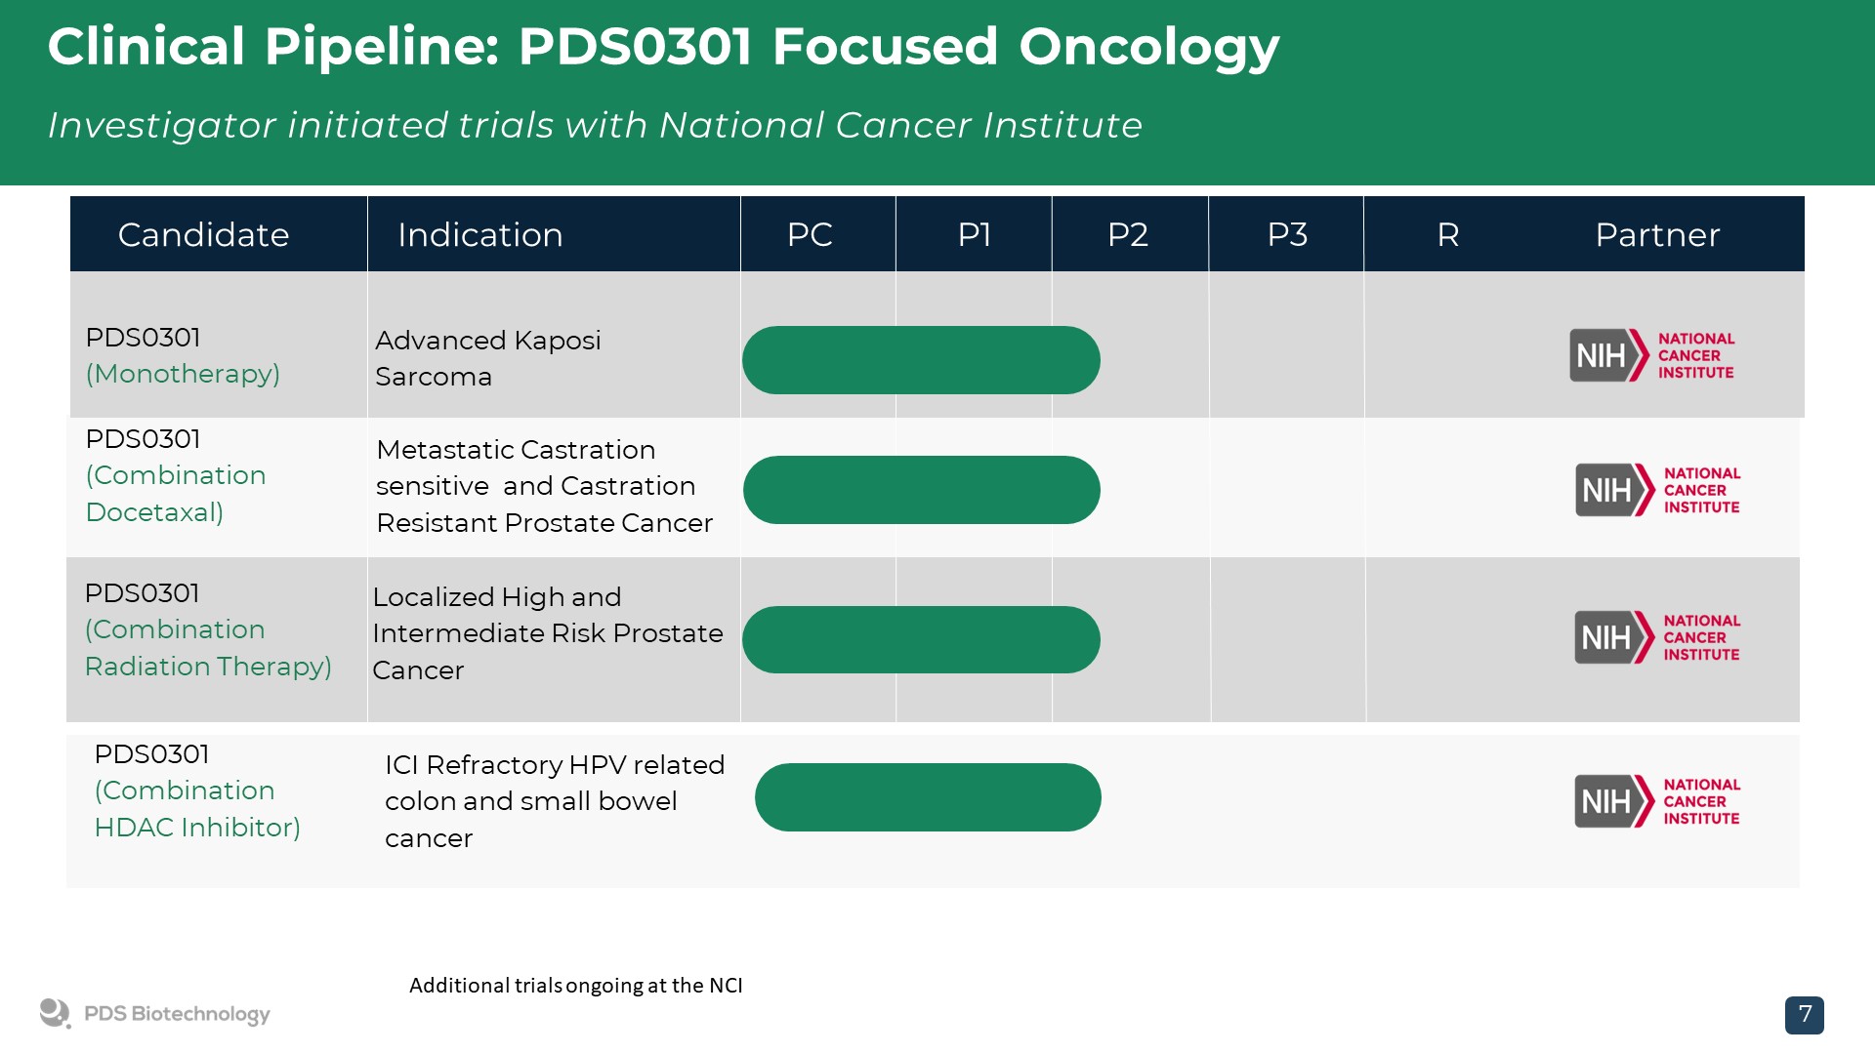Click the Indication column header
The width and height of the screenshot is (1875, 1054).
[x=479, y=235]
